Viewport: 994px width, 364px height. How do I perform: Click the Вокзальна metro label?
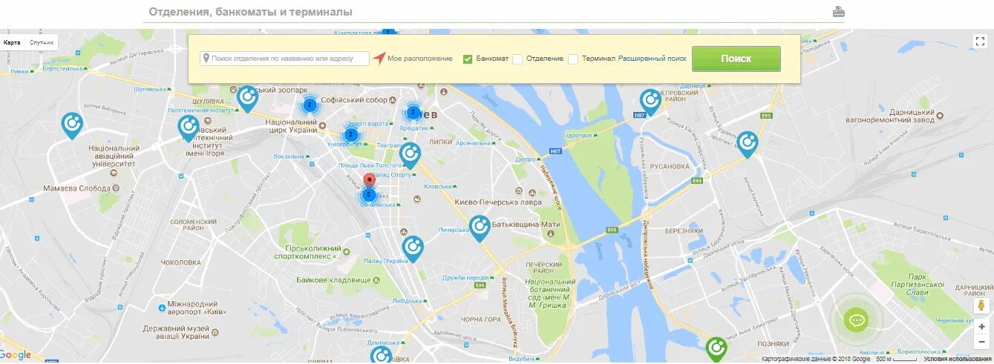pos(290,156)
